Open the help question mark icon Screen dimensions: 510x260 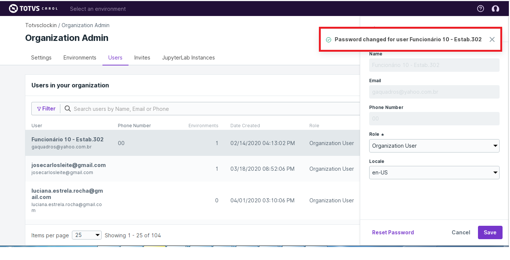coord(481,9)
